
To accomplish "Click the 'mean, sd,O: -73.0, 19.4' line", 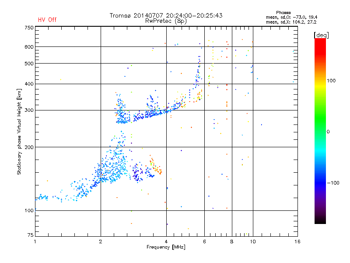I will point(291,17).
